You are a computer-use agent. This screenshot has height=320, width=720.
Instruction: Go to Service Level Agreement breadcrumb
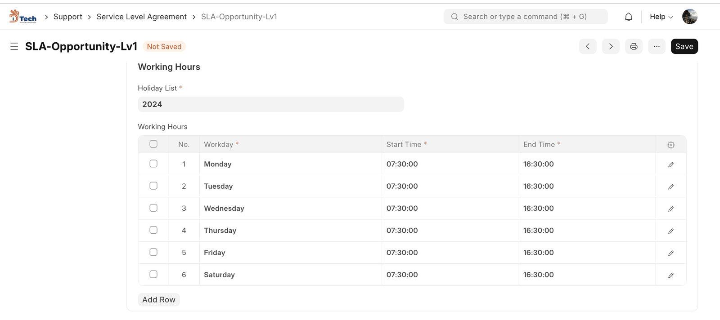(141, 17)
